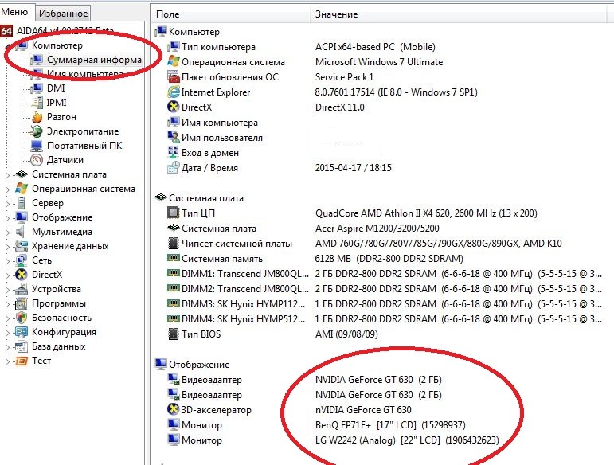Viewport: 614px width, 465px height.
Task: Click Тип BIOS row
Action: 381,334
